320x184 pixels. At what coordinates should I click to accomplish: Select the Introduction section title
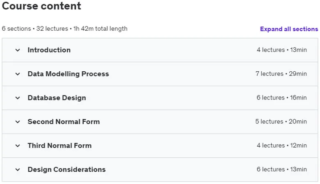49,50
